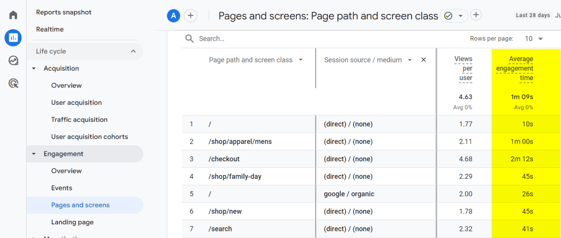Click the /shop/apparel/mens page path
Viewport: 561px width, 238px height.
pos(240,141)
